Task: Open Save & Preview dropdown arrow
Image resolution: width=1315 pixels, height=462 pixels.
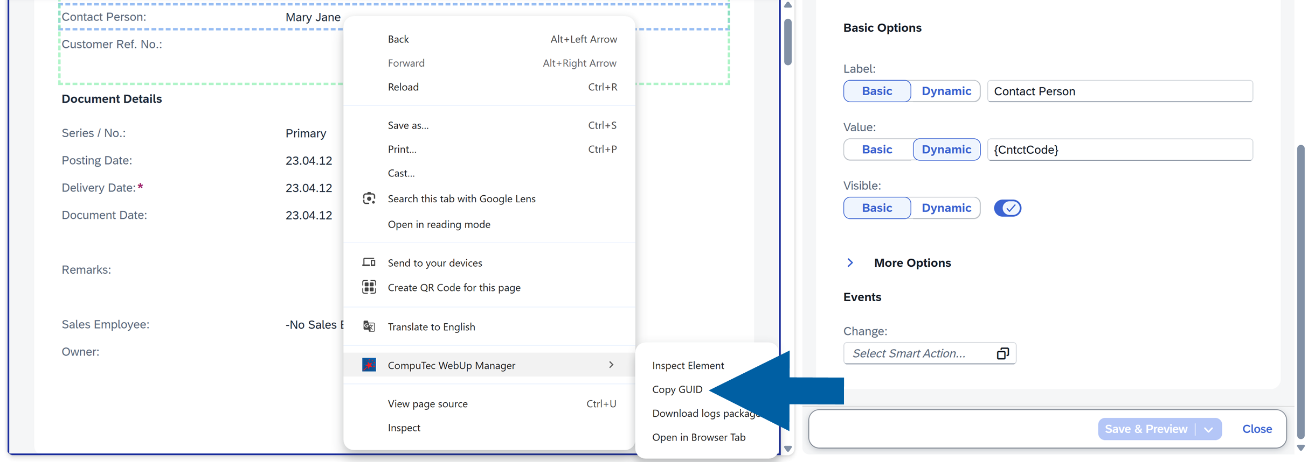Action: 1208,429
